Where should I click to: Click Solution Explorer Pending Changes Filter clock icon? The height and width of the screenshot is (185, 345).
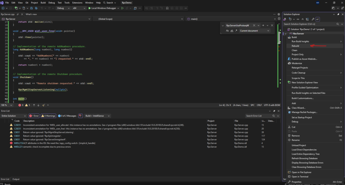coord(290,19)
